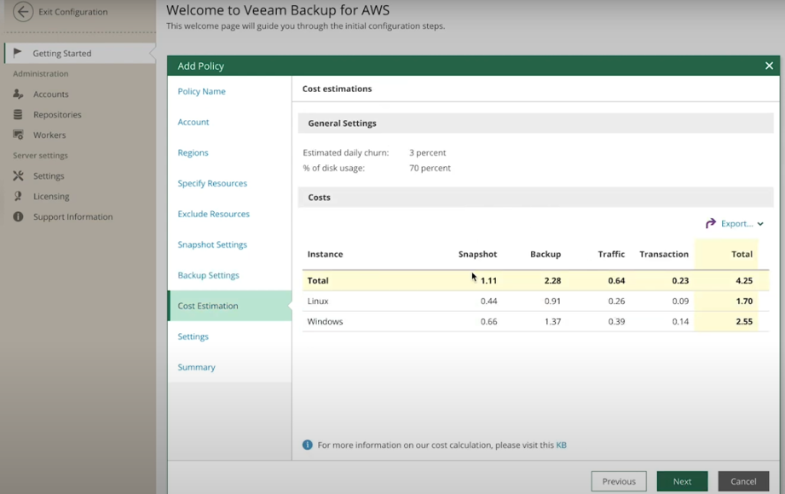The image size is (785, 494).
Task: Click the Linux traffic value 0.26
Action: 616,302
